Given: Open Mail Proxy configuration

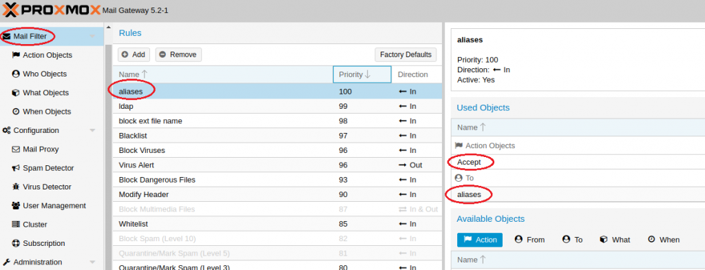Looking at the screenshot, I should click(41, 149).
